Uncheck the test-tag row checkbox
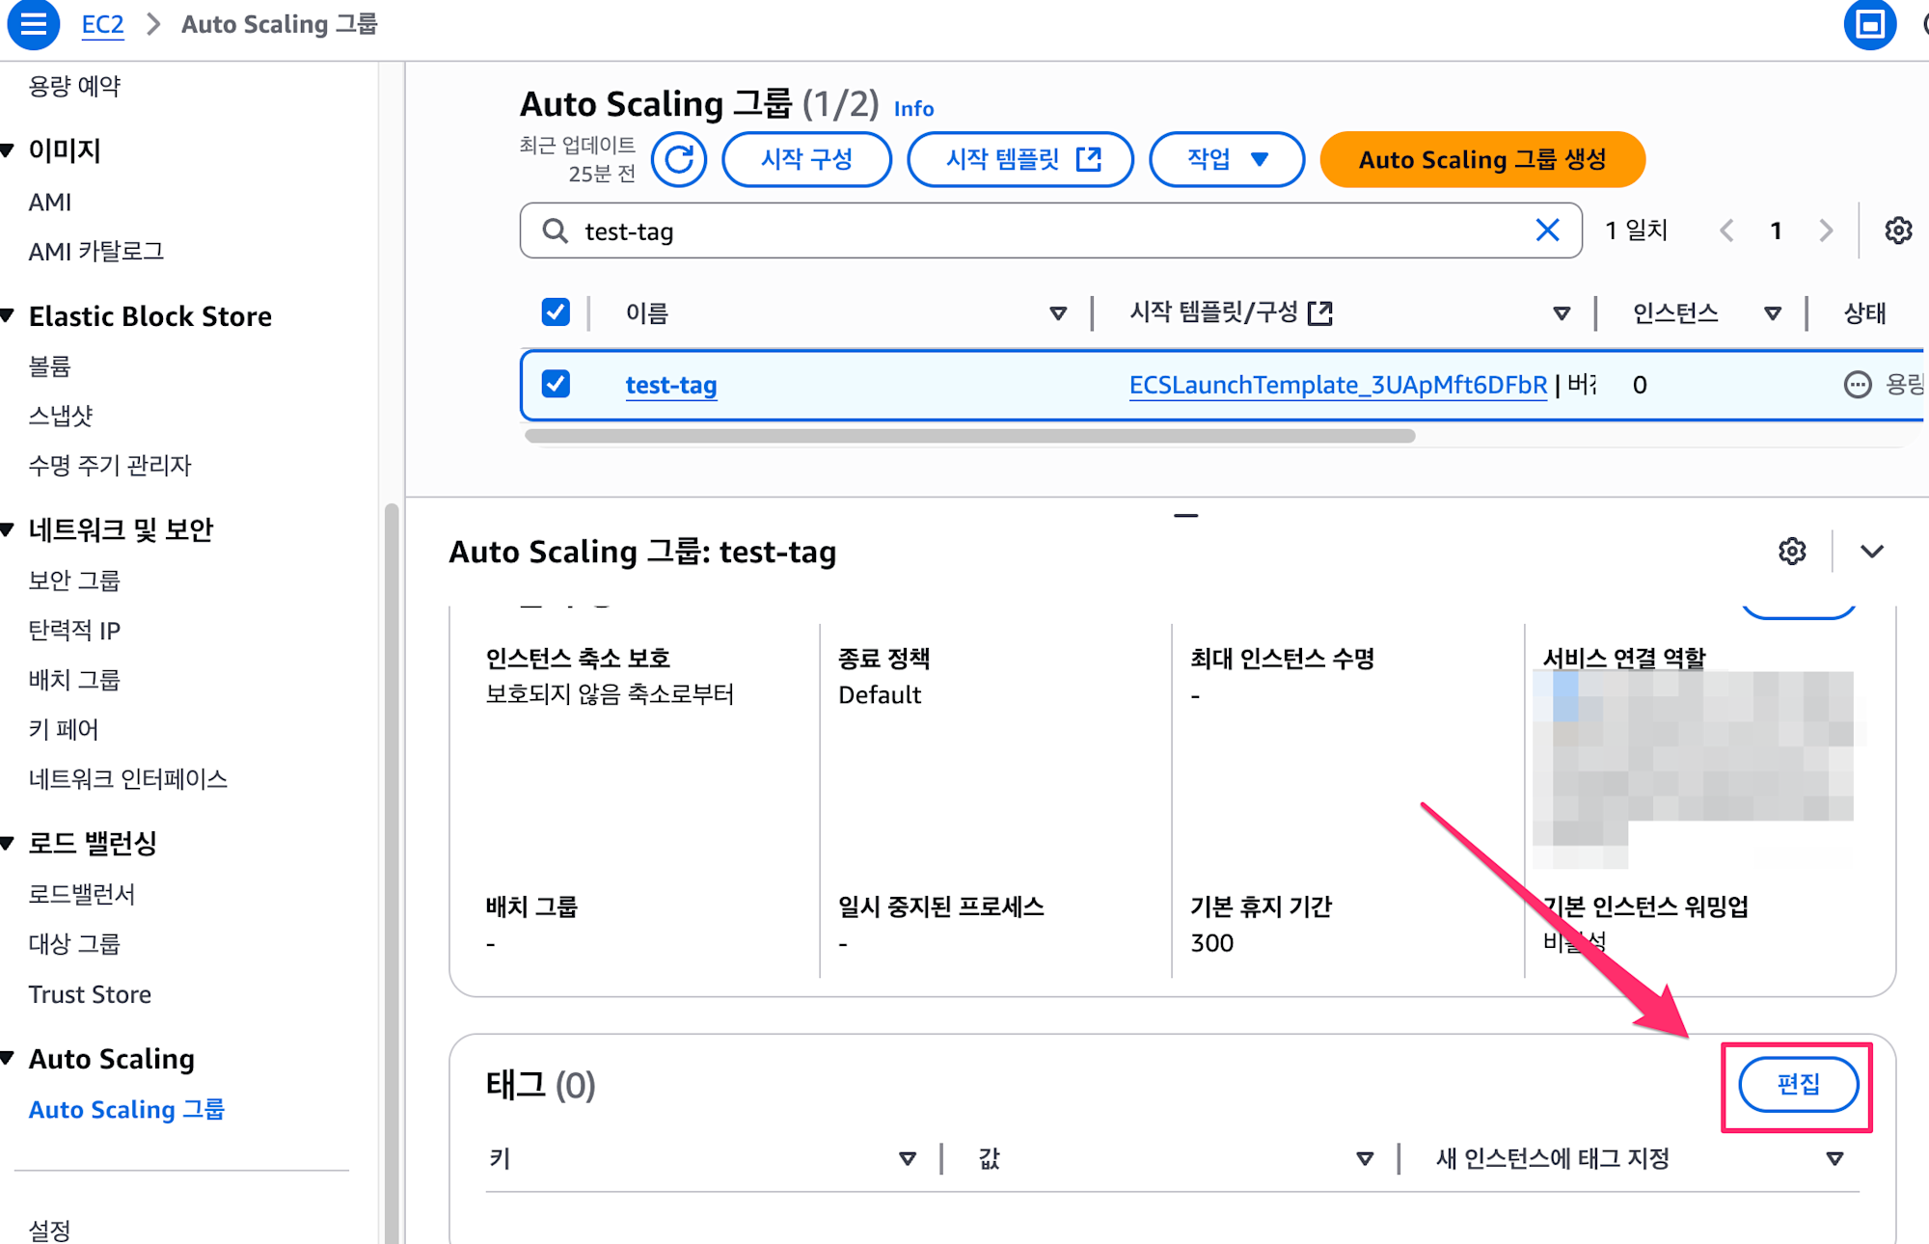 pyautogui.click(x=556, y=384)
